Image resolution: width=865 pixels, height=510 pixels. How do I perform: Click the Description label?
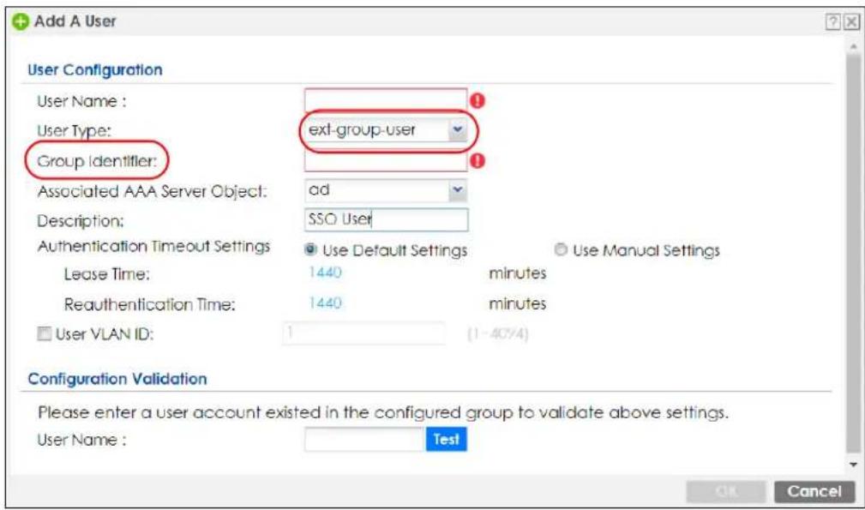coord(81,221)
